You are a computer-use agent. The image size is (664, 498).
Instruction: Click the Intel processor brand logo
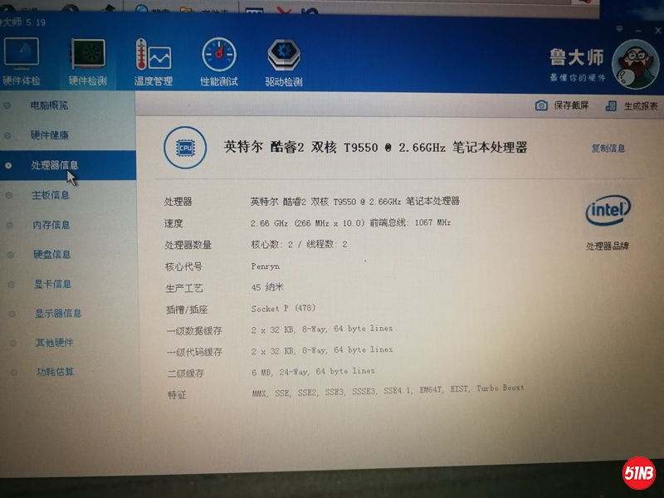[608, 212]
